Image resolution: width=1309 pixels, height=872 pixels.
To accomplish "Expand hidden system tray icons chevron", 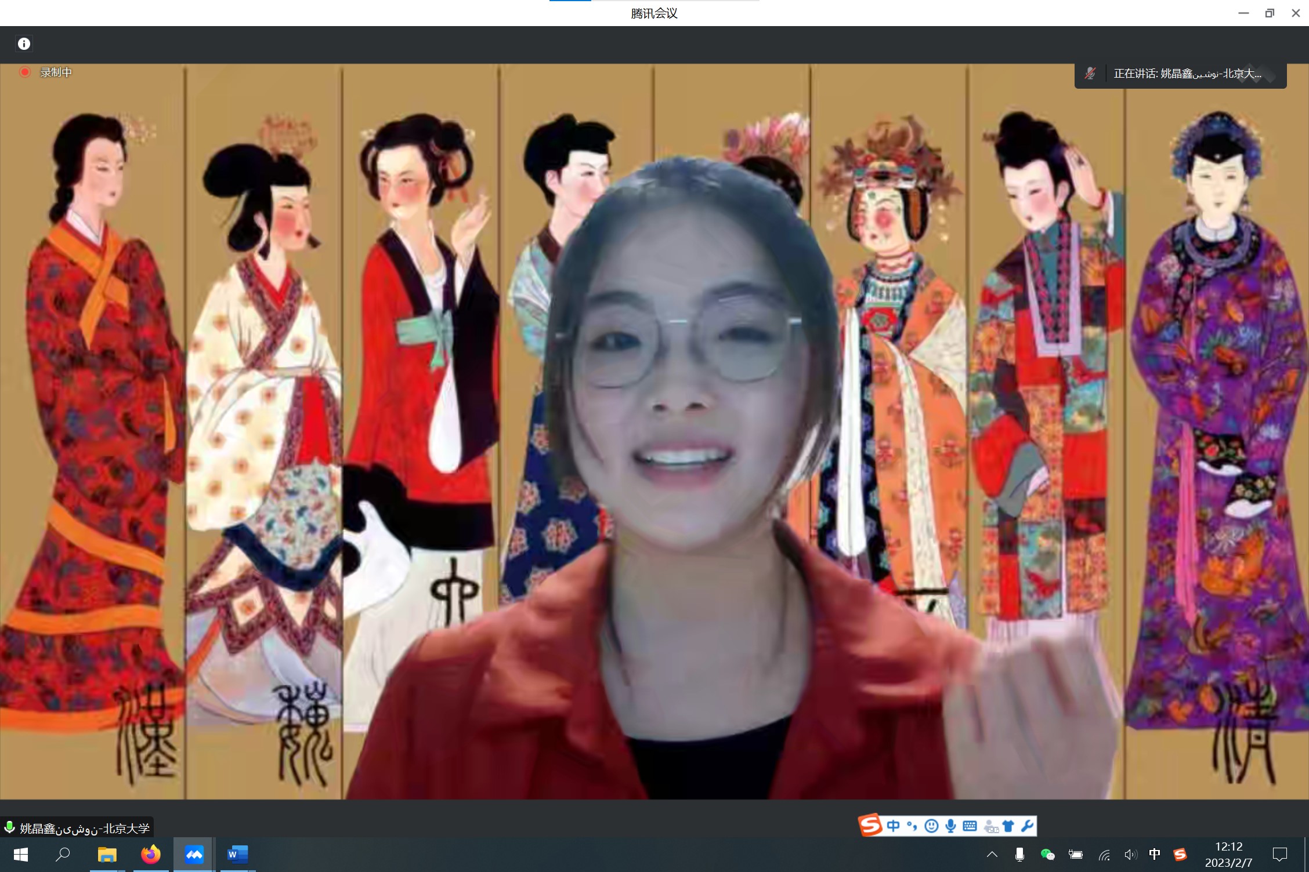I will pos(992,854).
